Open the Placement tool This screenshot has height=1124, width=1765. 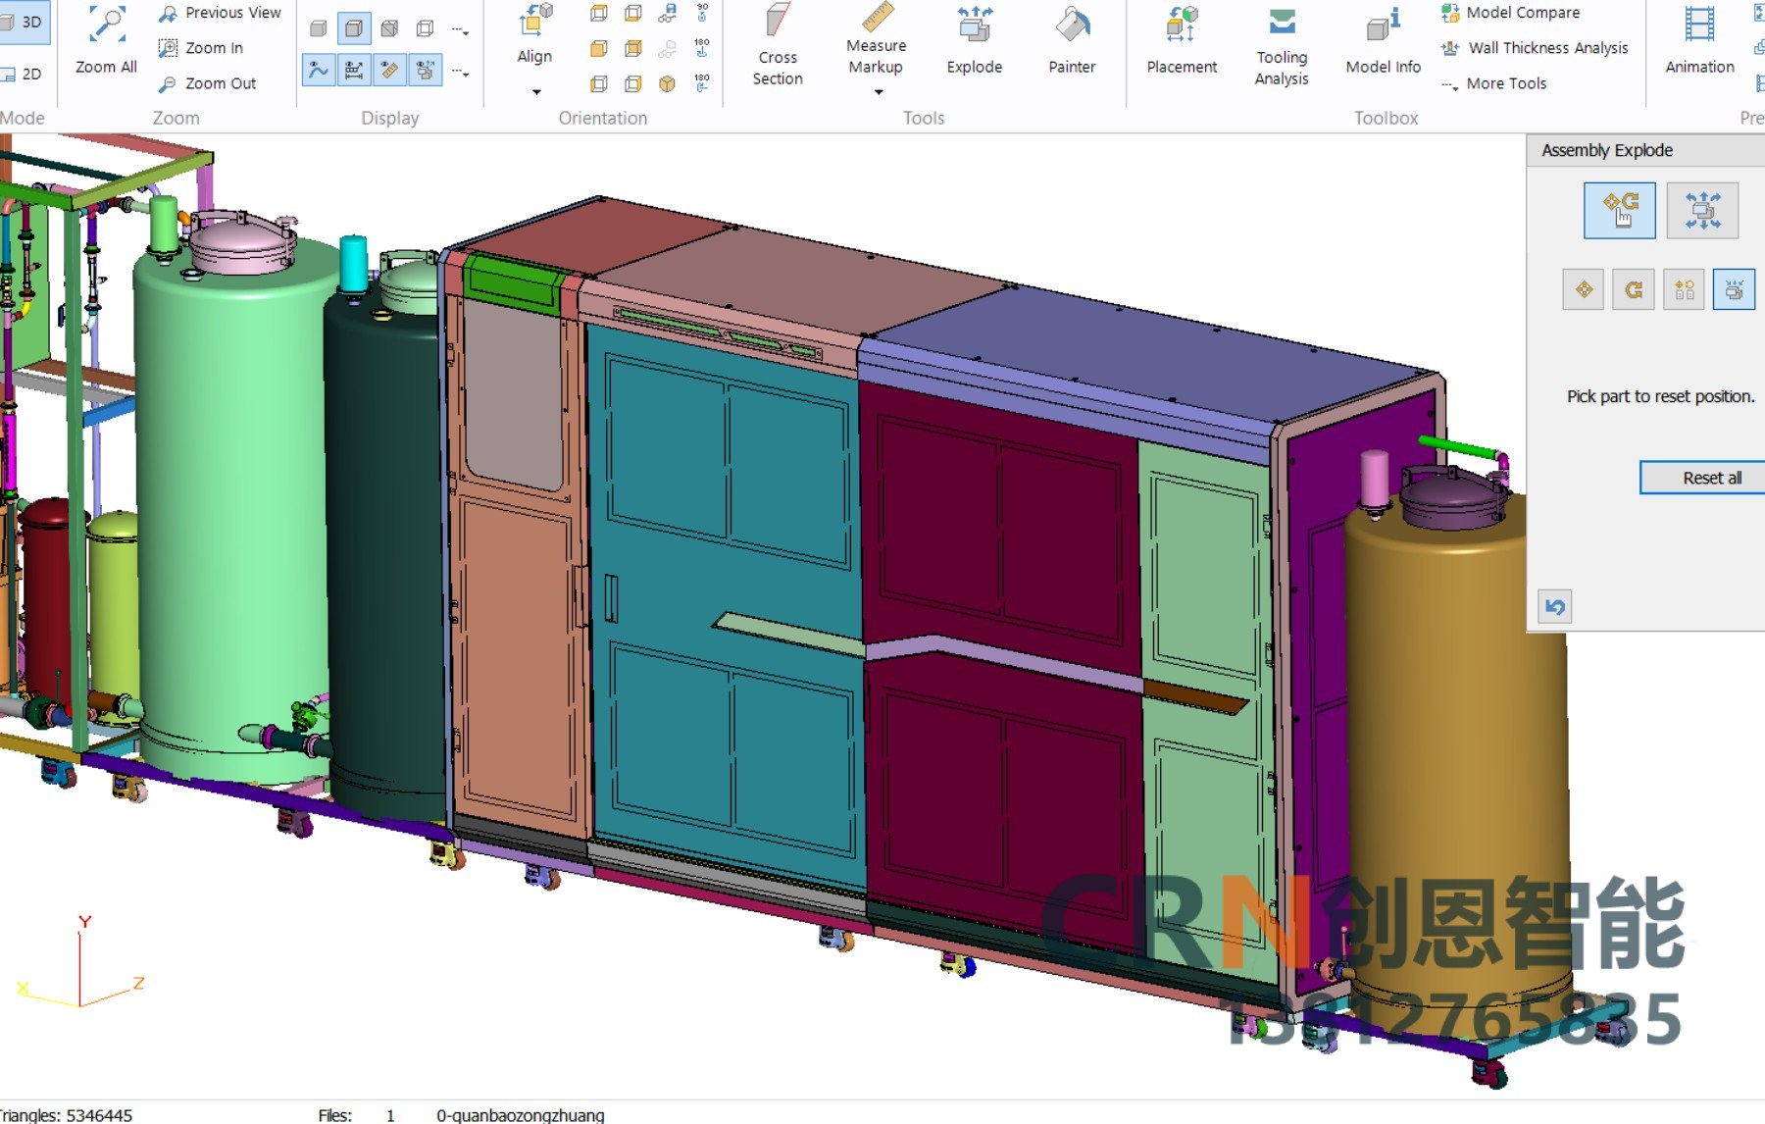coord(1182,39)
